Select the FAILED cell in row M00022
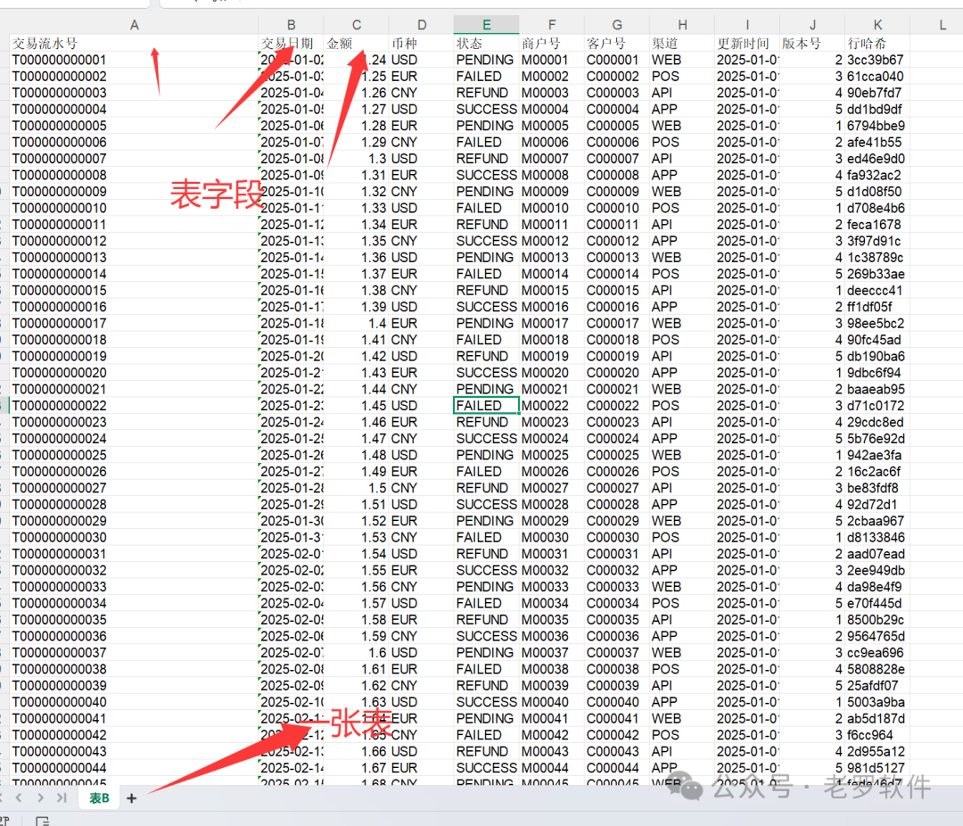Screen dimensions: 963x826 click(x=487, y=406)
